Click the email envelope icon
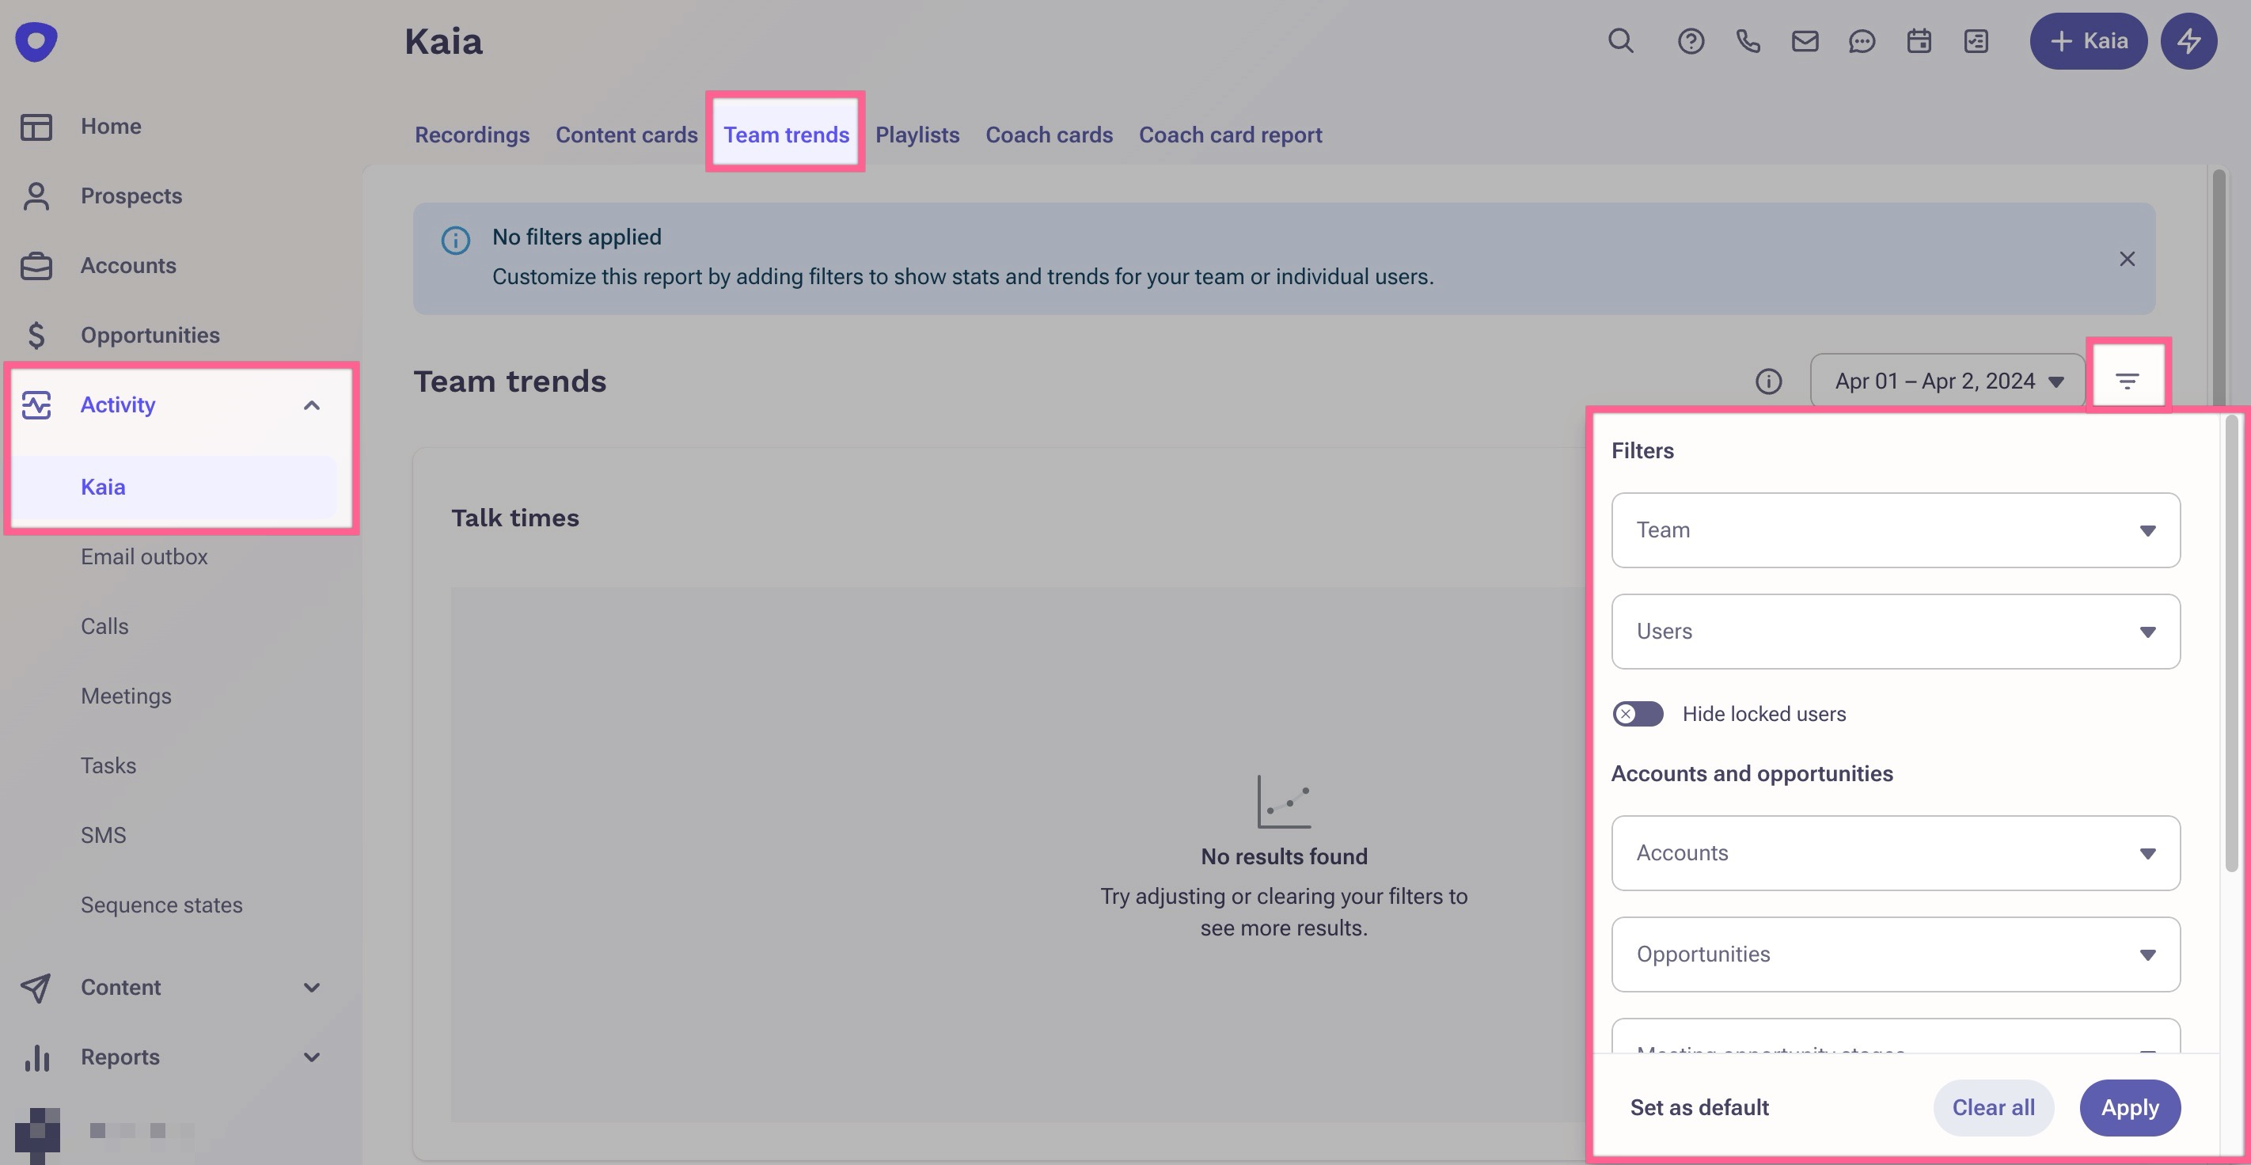The width and height of the screenshot is (2251, 1165). click(x=1805, y=41)
